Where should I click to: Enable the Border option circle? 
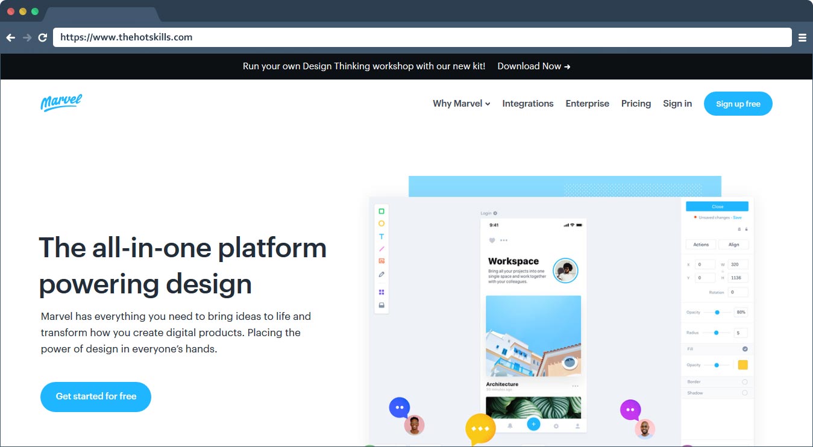(745, 382)
